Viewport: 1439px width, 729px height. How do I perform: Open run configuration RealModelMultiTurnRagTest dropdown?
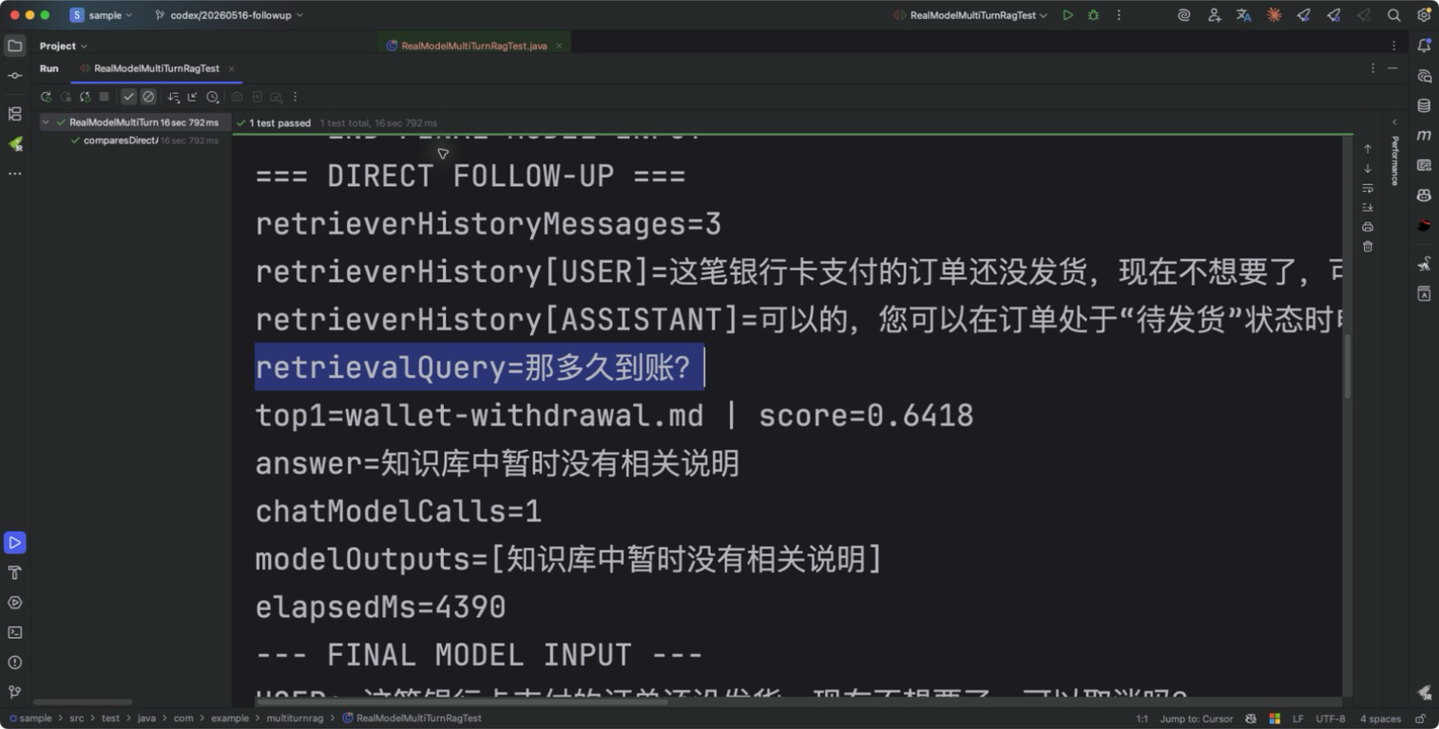(x=970, y=15)
